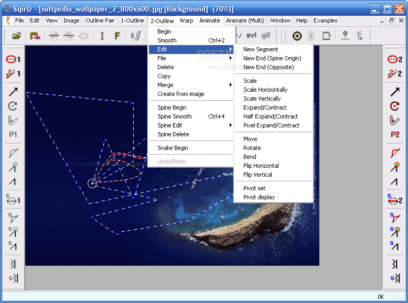This screenshot has width=408, height=303.
Task: Select the left rotate tool icon
Action: [x=13, y=106]
